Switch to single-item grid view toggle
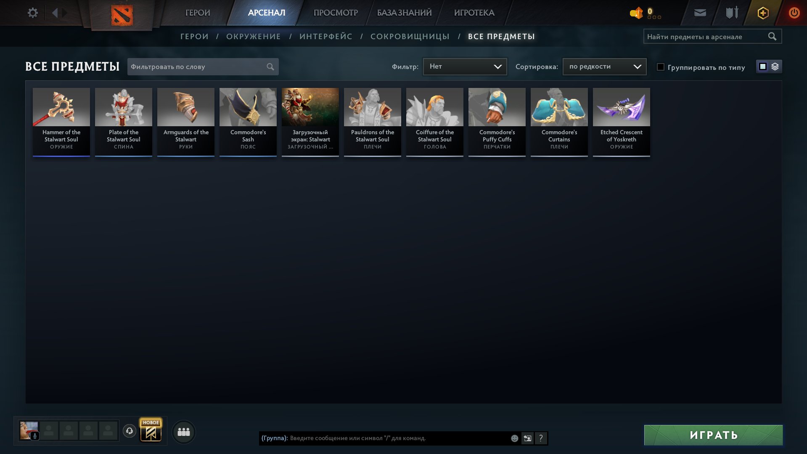This screenshot has height=454, width=807. point(762,66)
